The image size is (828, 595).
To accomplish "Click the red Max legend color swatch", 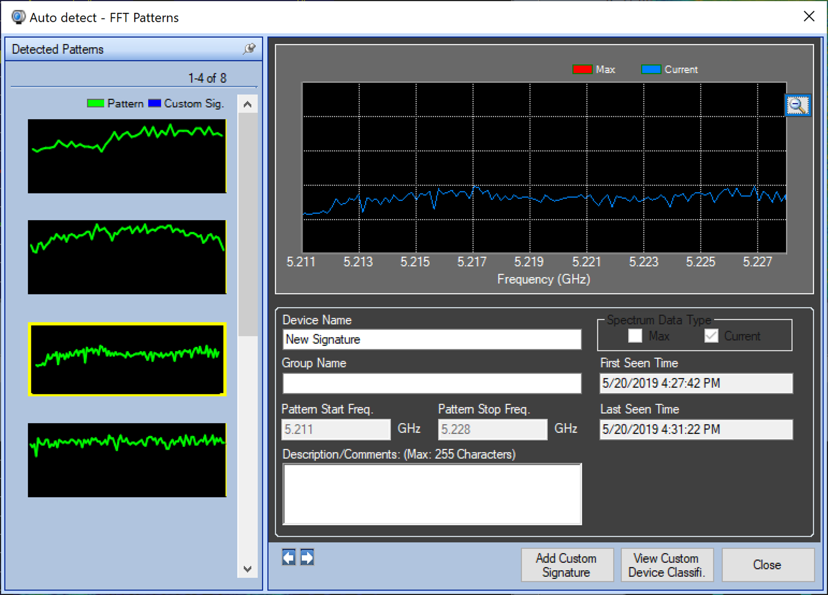I will [x=582, y=69].
